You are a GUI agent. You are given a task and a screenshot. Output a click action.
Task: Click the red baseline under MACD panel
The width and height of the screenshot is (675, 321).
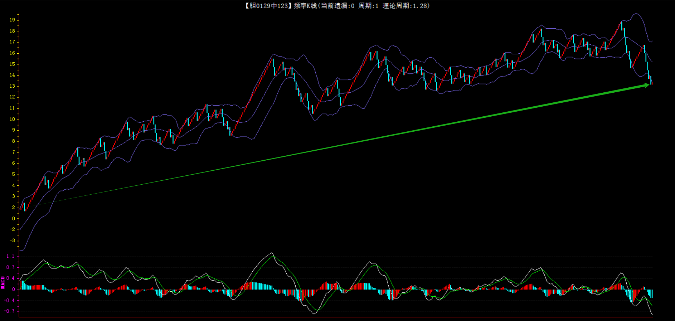[x=336, y=317]
